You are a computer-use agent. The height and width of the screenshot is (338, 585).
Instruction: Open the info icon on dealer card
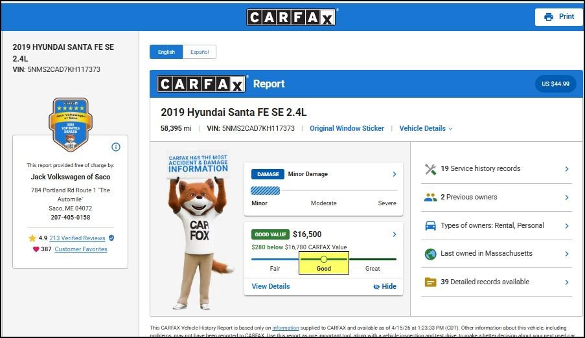(116, 147)
